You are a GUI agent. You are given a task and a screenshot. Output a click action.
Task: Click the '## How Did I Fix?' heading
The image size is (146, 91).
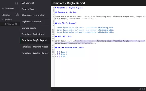point(63,36)
